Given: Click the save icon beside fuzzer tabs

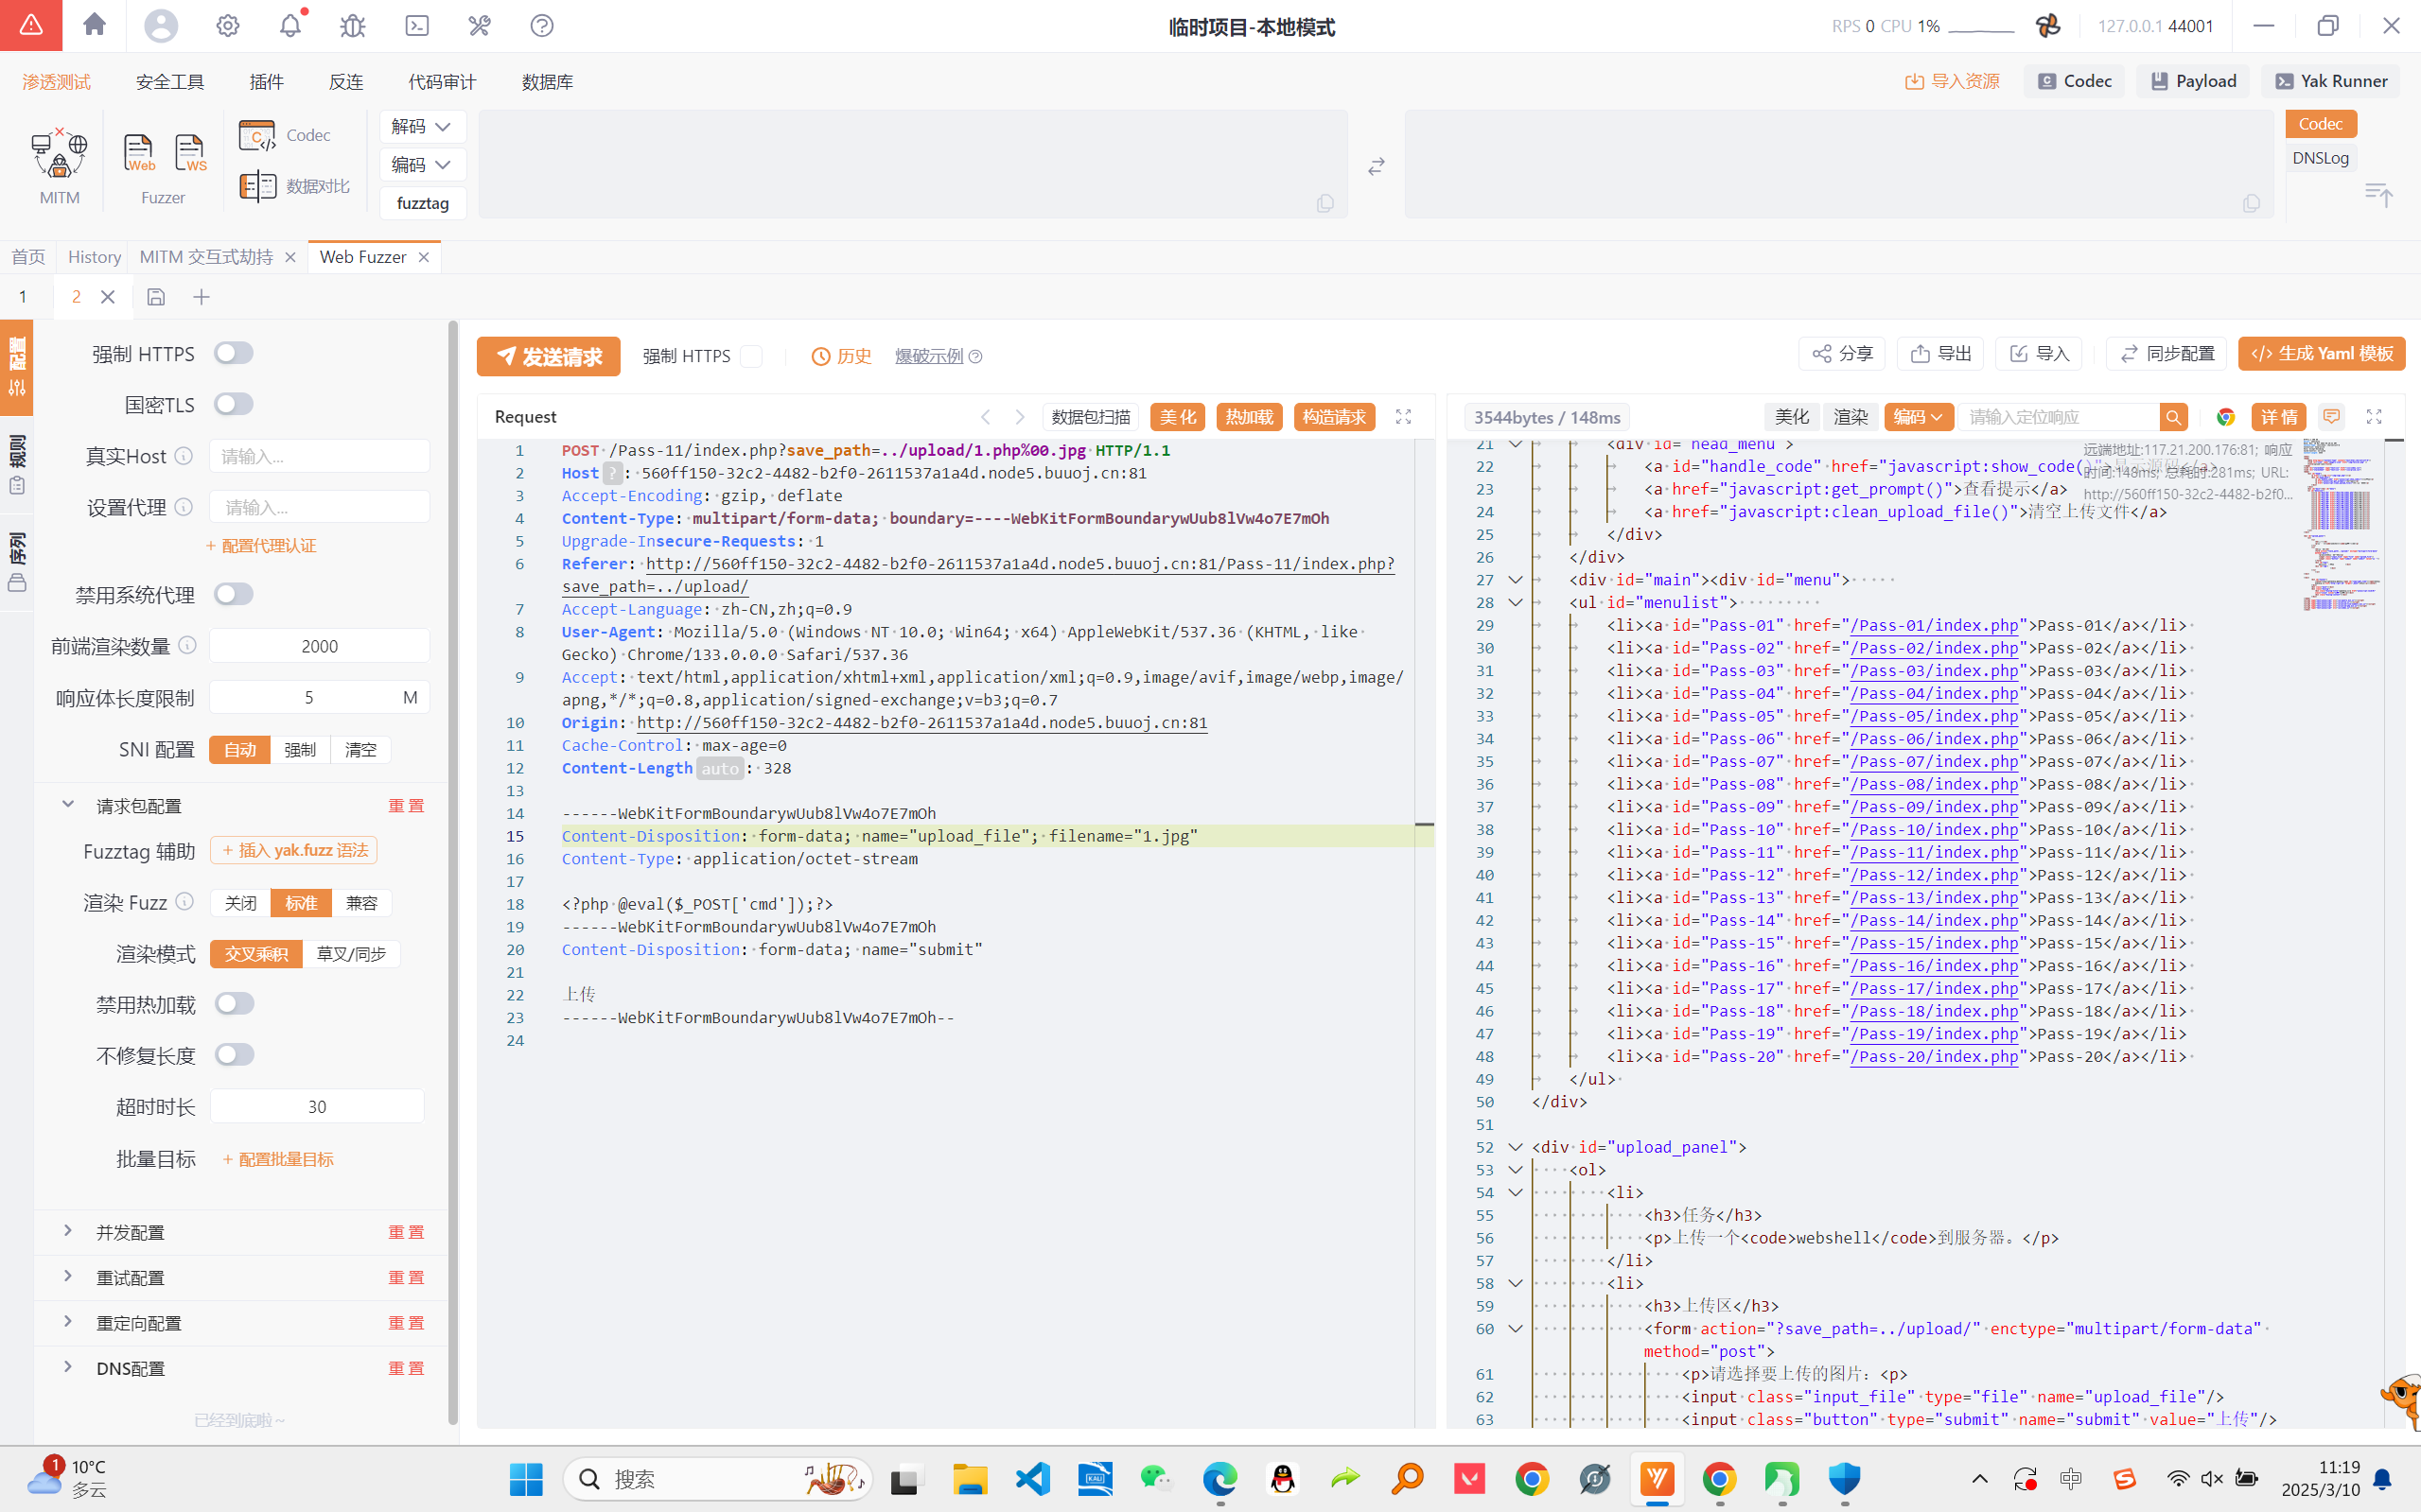Looking at the screenshot, I should pyautogui.click(x=156, y=297).
